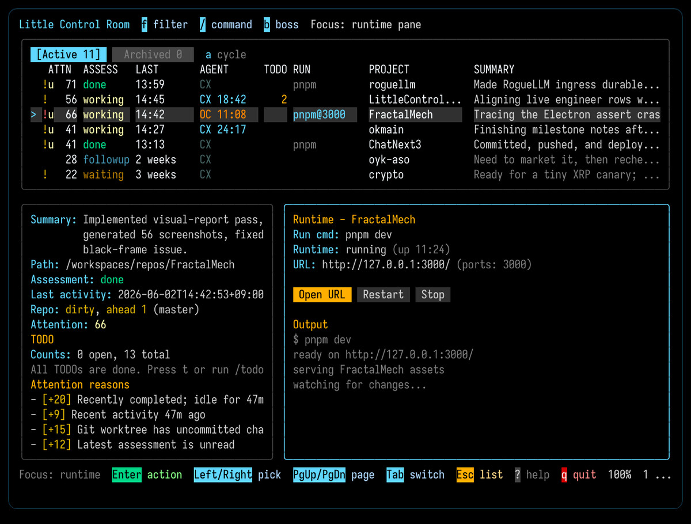The height and width of the screenshot is (524, 691).
Task: Click the 'serving FractalMech assets' output line
Action: coord(369,370)
